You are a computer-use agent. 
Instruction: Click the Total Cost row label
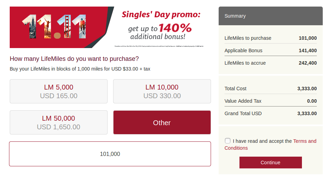236,89
